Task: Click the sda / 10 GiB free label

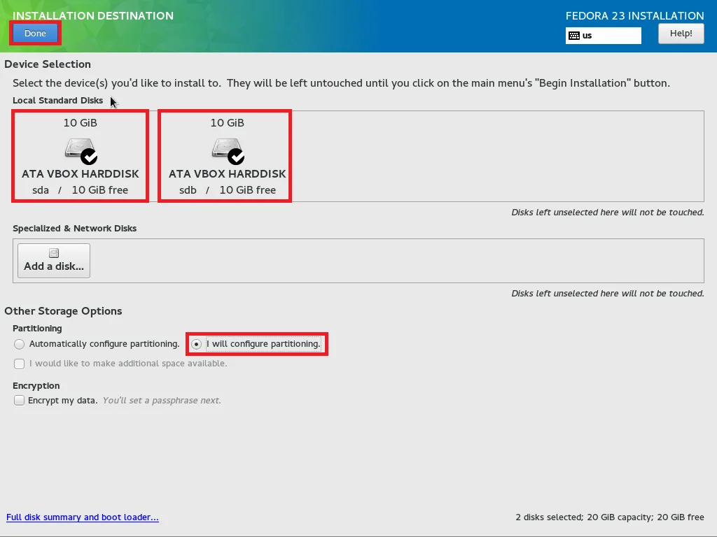Action: click(x=80, y=190)
